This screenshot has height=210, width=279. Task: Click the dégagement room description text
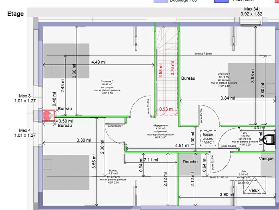tap(160, 134)
